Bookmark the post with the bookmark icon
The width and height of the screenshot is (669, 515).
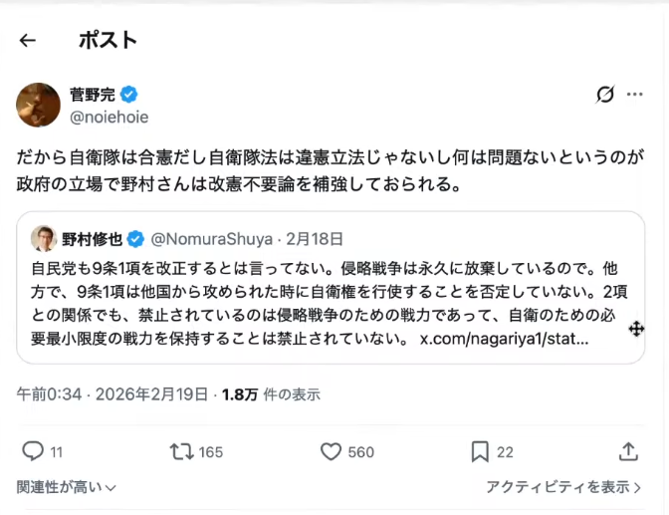(479, 451)
